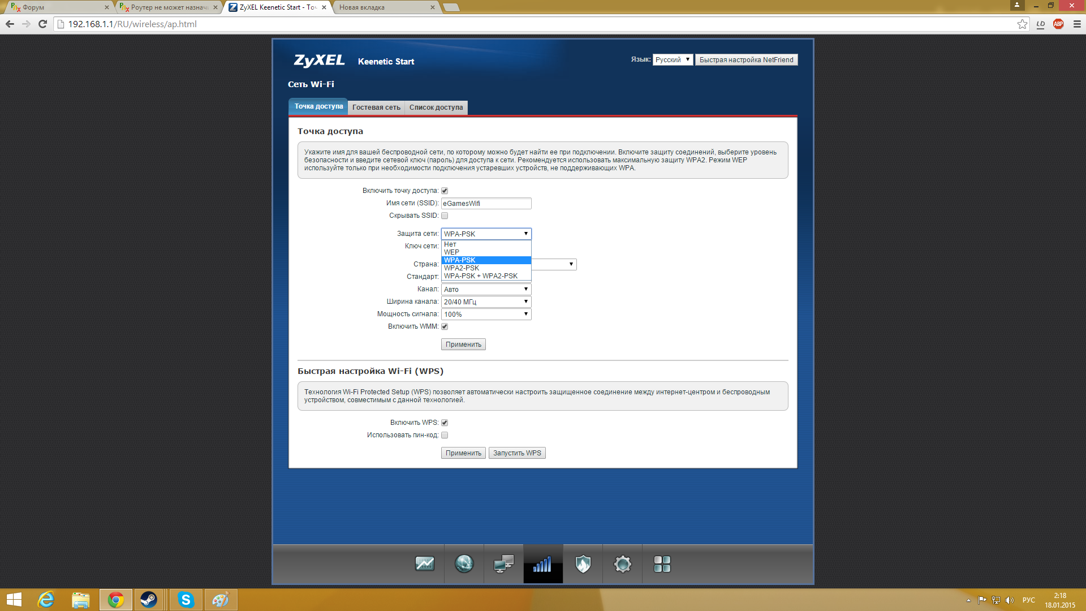Open the system settings gear icon
This screenshot has width=1086, height=611.
(623, 563)
